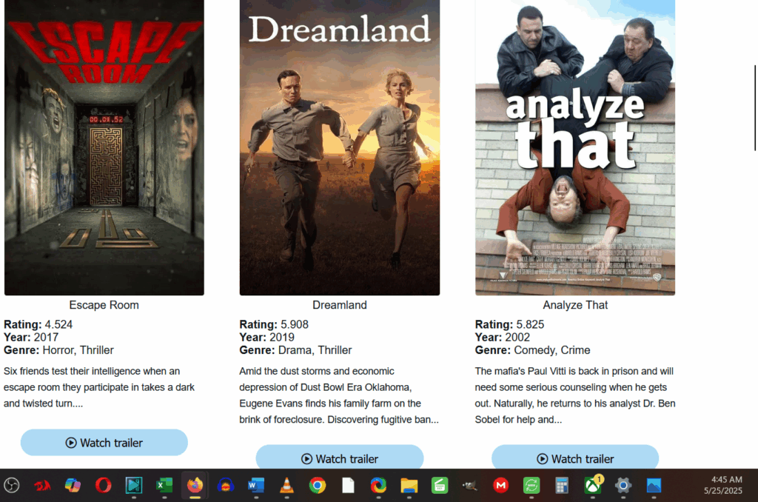The image size is (758, 502).
Task: Click the Firefox taskbar icon
Action: [x=195, y=485]
